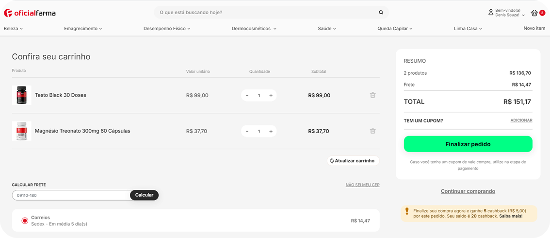Click the CEP input field
This screenshot has height=238, width=550.
pos(71,195)
